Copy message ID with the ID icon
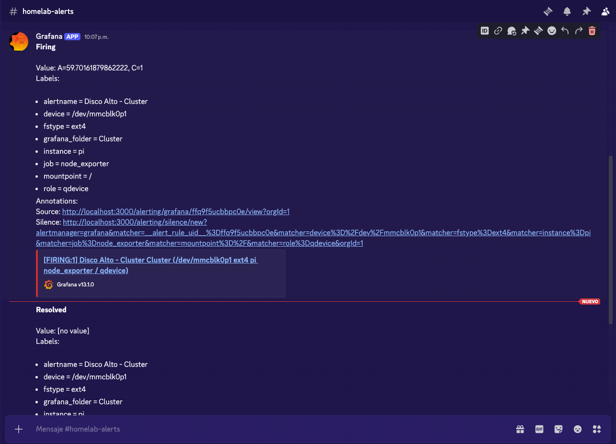 (485, 31)
